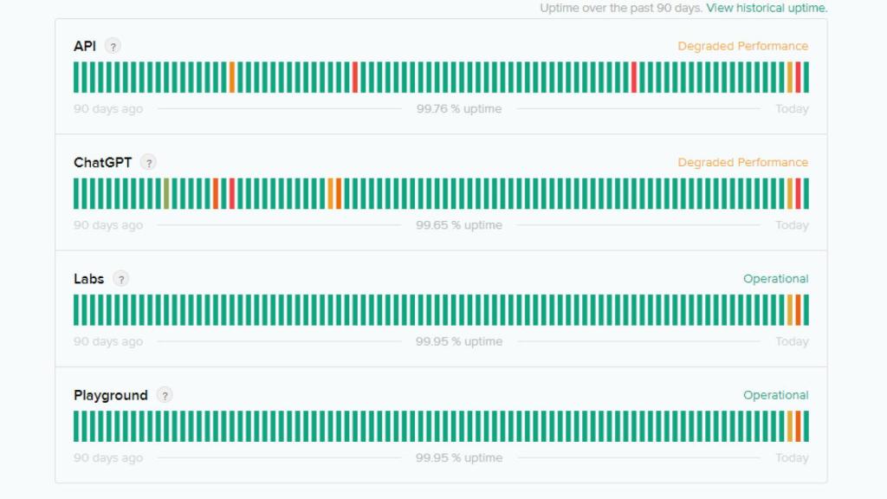Screen dimensions: 887x499
Task: Click the Labs Operational status label
Action: (x=775, y=279)
